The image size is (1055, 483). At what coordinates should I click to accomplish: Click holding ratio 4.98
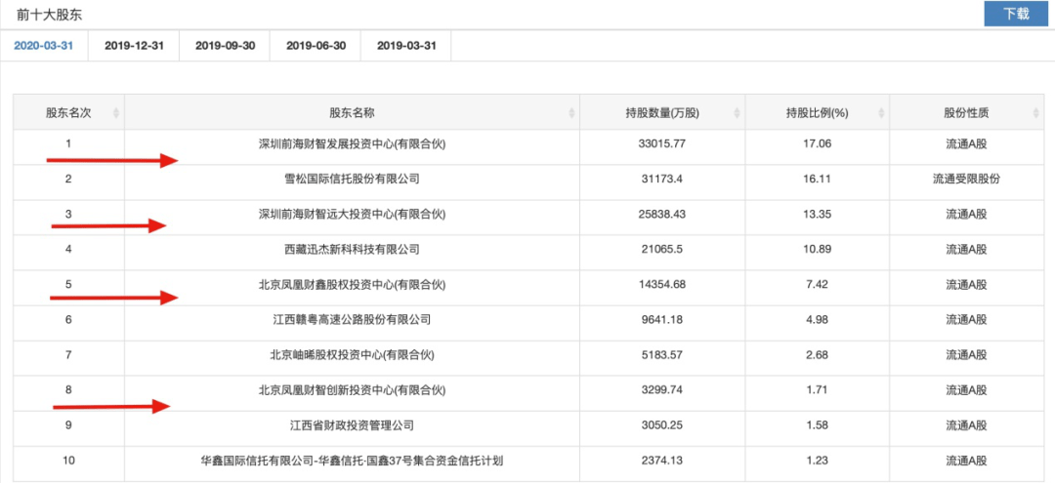(817, 320)
